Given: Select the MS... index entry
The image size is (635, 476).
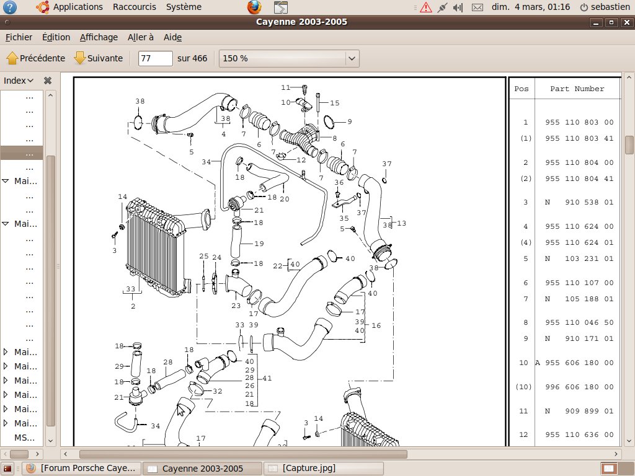Looking at the screenshot, I should [24, 438].
